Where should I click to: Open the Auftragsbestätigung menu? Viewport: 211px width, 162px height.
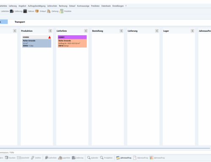point(37,6)
